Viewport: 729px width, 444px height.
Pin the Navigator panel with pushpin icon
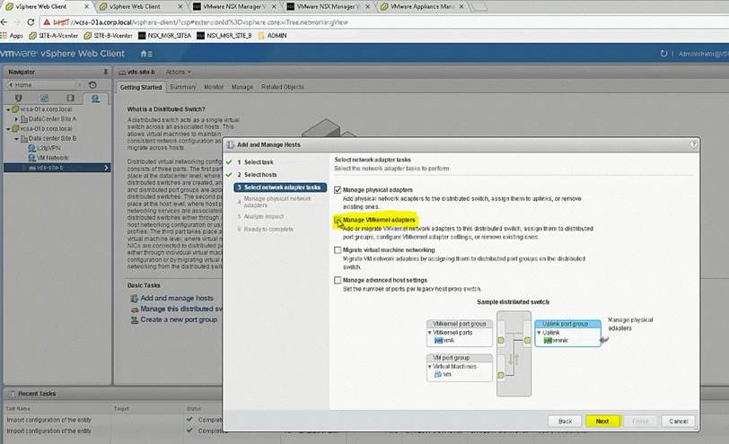104,72
